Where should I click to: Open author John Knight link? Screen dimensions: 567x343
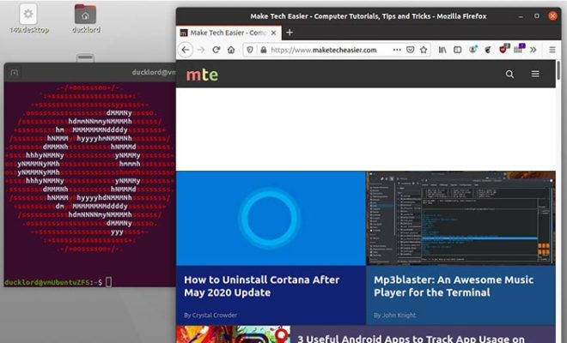coord(399,315)
